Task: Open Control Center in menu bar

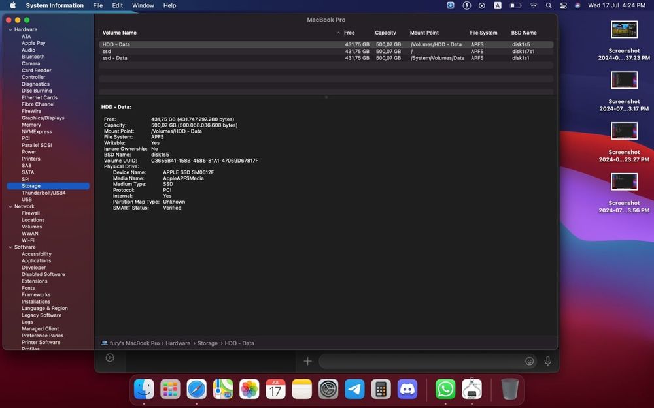Action: click(564, 5)
